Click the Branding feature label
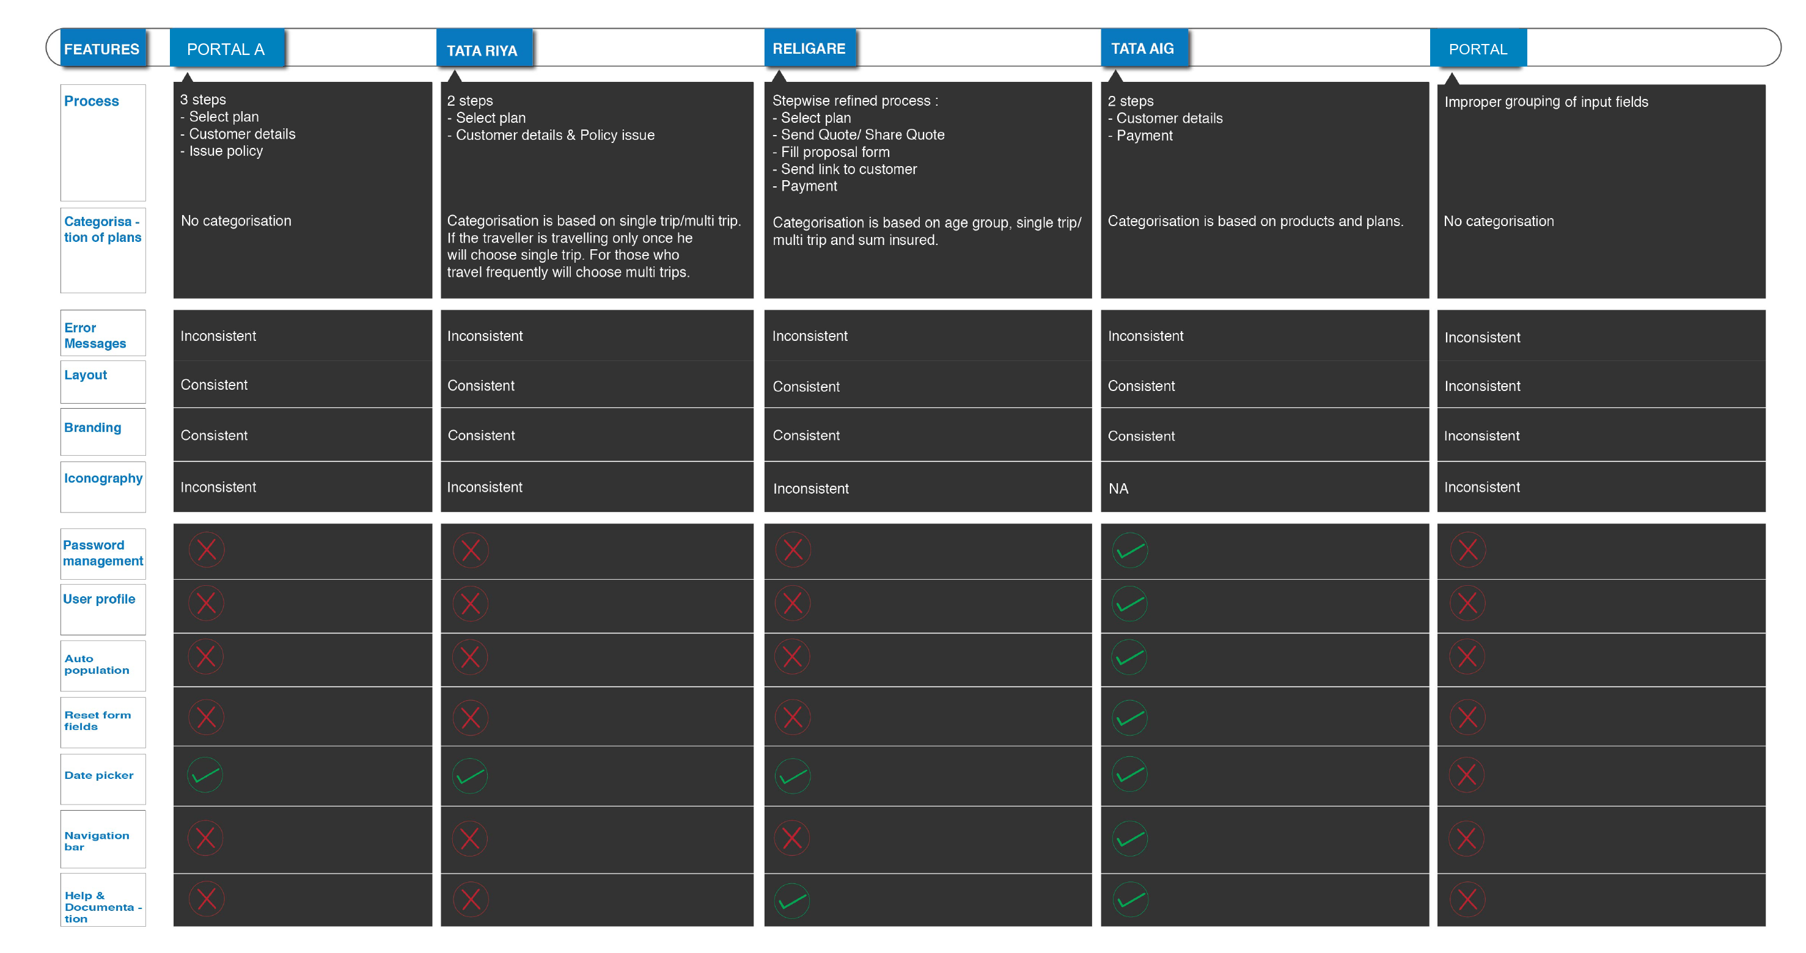 pos(103,432)
